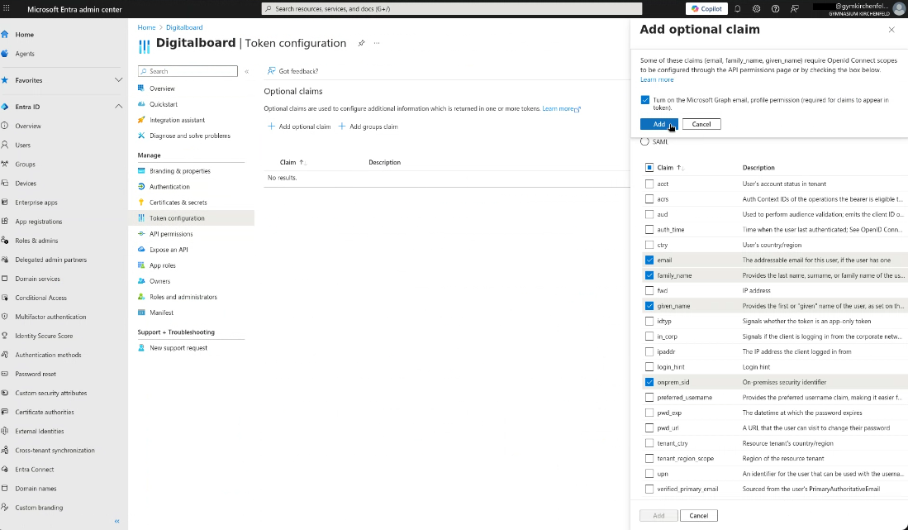Pin the Token configuration page
The height and width of the screenshot is (530, 908).
[x=361, y=43]
